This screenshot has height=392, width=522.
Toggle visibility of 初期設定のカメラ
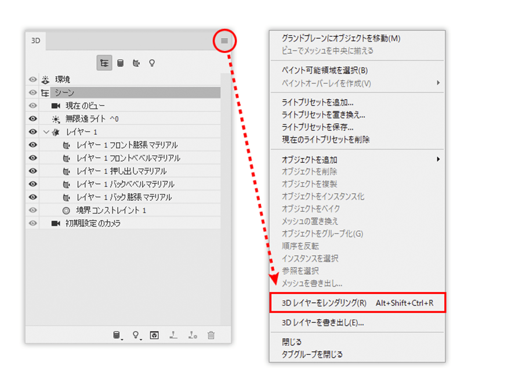(32, 223)
